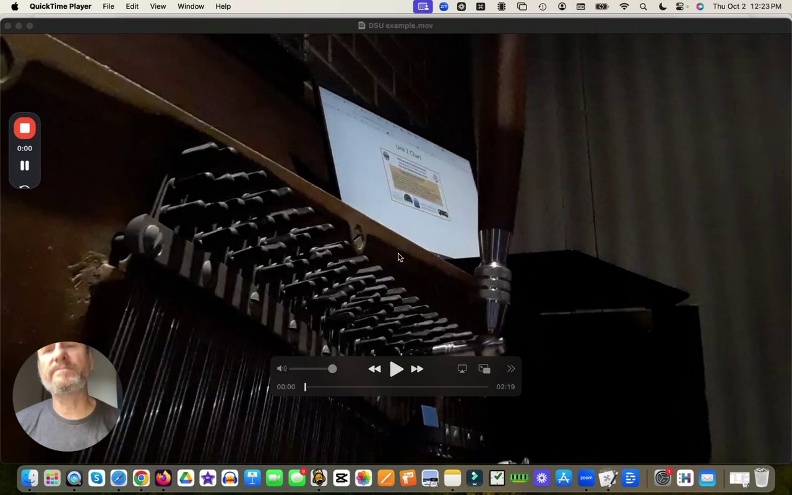Screen dimensions: 792x495
Task: Click the 00:00 elapsed time label
Action: [x=286, y=387]
